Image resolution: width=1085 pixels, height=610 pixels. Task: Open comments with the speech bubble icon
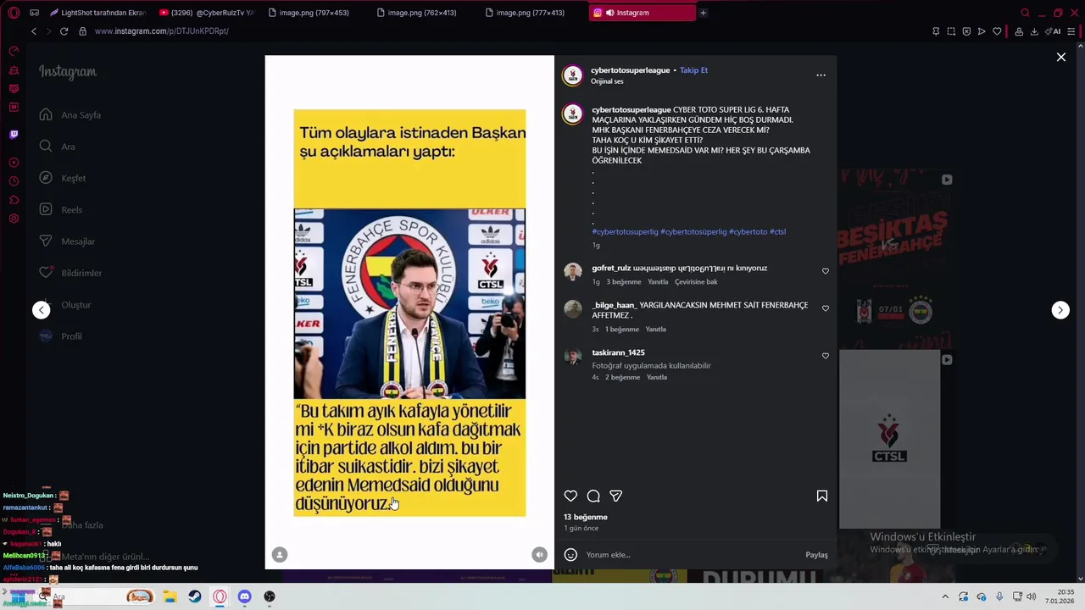point(593,496)
